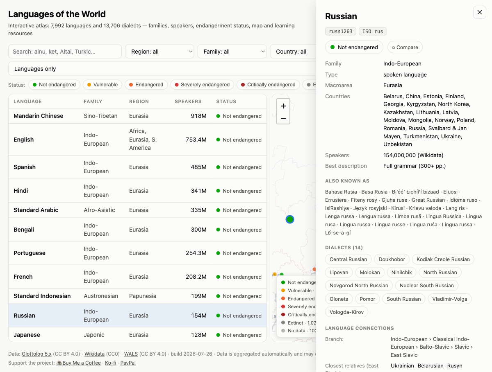This screenshot has width=492, height=372.
Task: Sort by the STATUS column header
Action: click(x=226, y=101)
